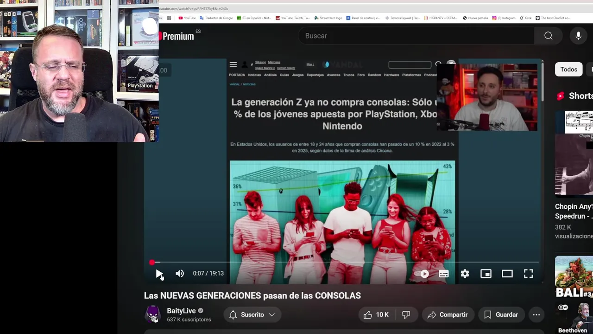Open the StreamYard logo bookmark
The image size is (593, 334).
coord(328,18)
